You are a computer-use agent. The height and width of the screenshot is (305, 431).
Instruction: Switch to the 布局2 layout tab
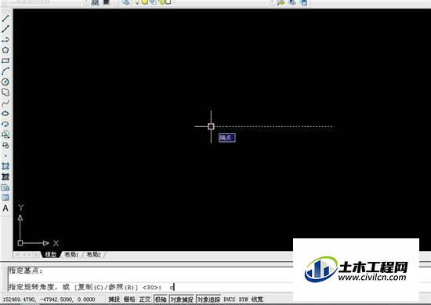[x=93, y=254]
